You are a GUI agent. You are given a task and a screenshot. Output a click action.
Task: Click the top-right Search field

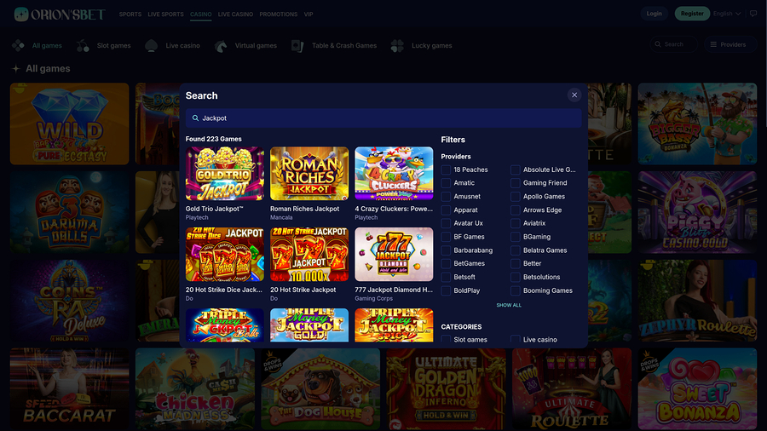click(x=673, y=44)
